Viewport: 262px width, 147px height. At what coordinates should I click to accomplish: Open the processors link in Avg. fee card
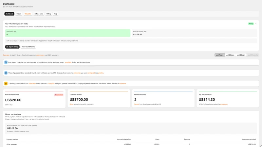(x=224, y=104)
